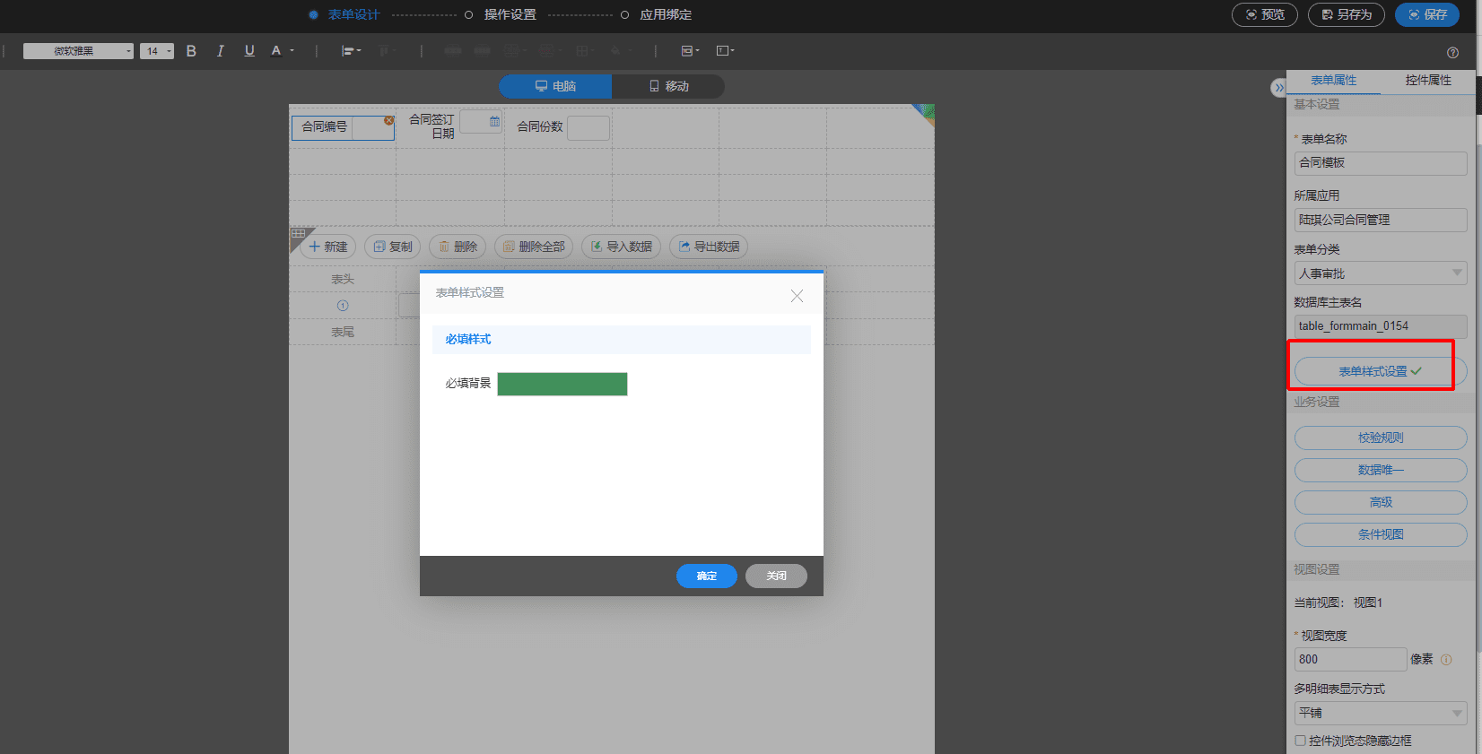Viewport: 1482px width, 754px height.
Task: Open the font family dropdown 微软雅黑
Action: (x=78, y=51)
